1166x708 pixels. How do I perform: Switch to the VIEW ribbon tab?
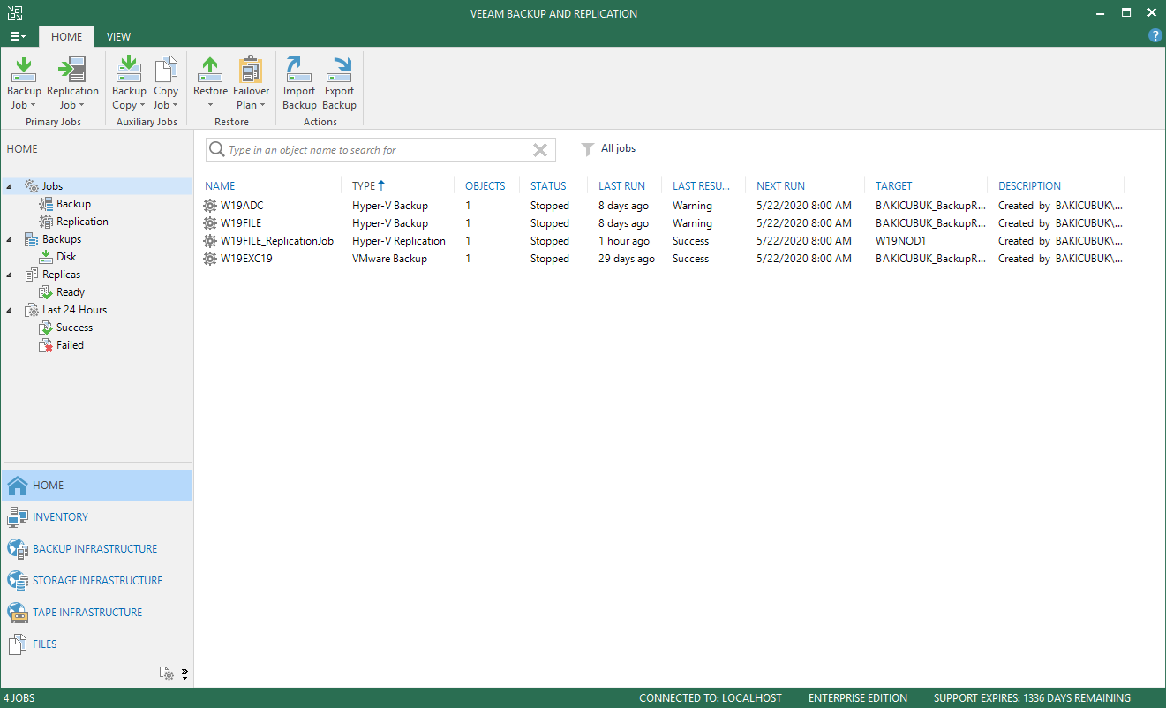click(x=118, y=36)
